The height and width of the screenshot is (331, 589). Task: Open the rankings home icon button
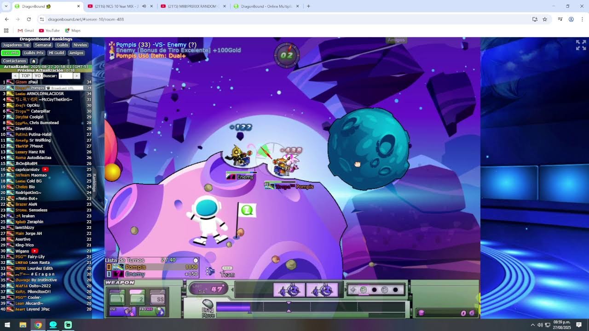click(33, 61)
